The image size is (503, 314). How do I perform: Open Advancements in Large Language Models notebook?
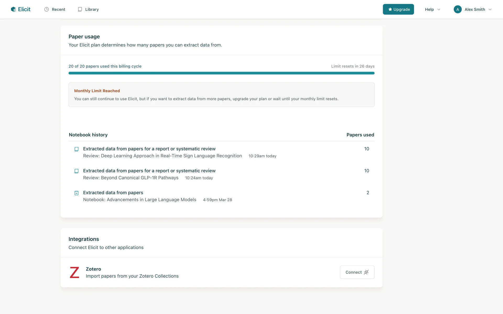point(140,200)
